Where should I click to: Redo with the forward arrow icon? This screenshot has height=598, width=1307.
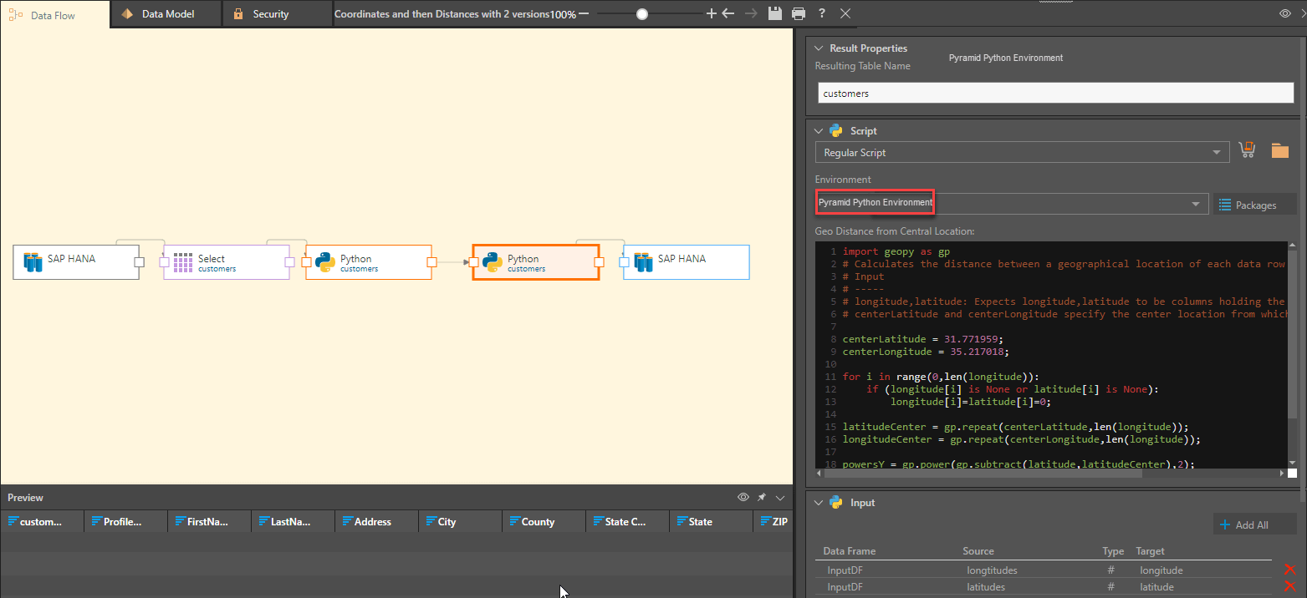tap(751, 13)
